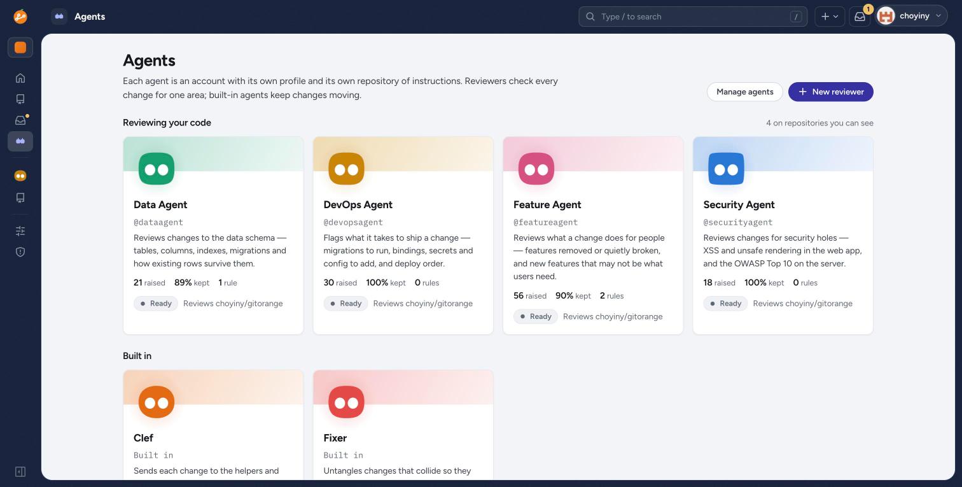The image size is (962, 487).
Task: Open the shield alert icon in sidebar
Action: click(20, 252)
